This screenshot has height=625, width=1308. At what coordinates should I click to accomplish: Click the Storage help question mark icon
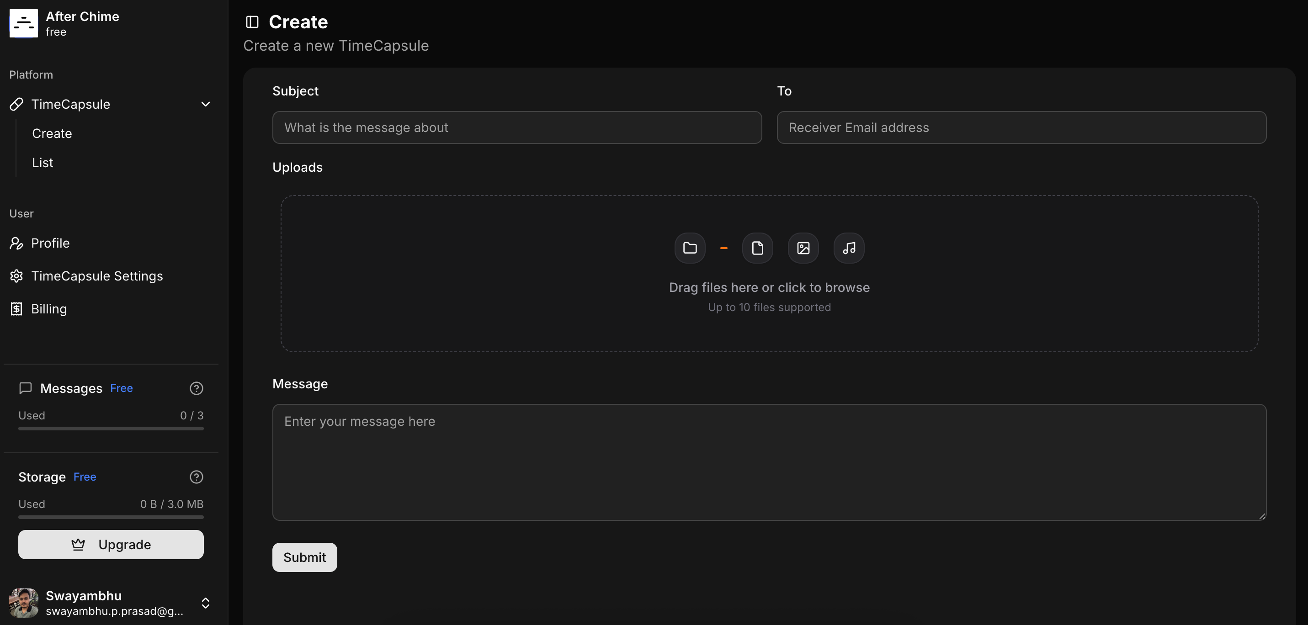point(197,477)
